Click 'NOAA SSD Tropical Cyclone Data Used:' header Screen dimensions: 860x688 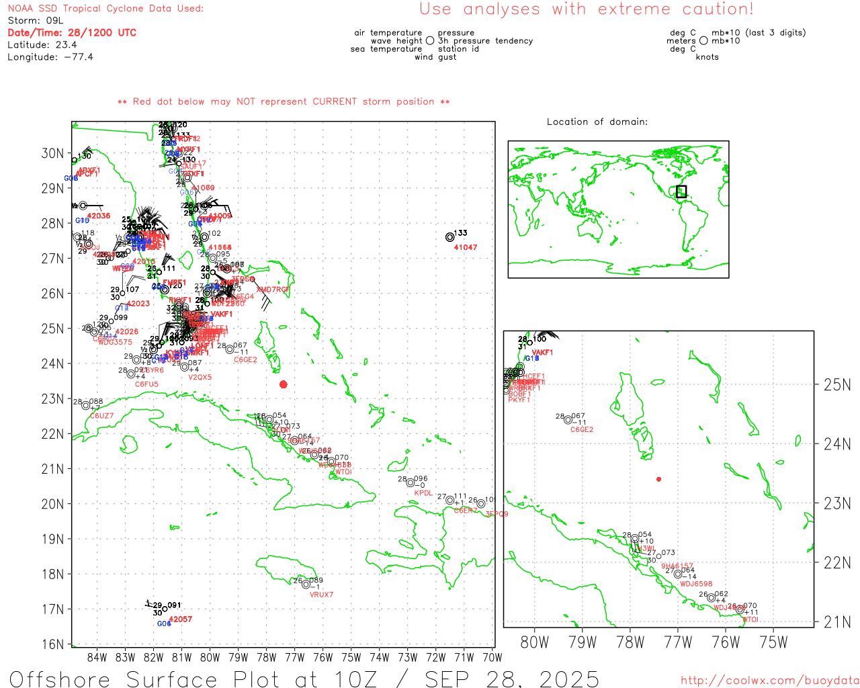coord(105,9)
